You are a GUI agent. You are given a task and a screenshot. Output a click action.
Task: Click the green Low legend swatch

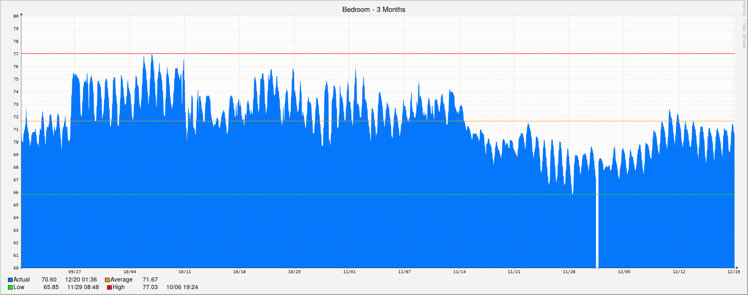[x=10, y=287]
